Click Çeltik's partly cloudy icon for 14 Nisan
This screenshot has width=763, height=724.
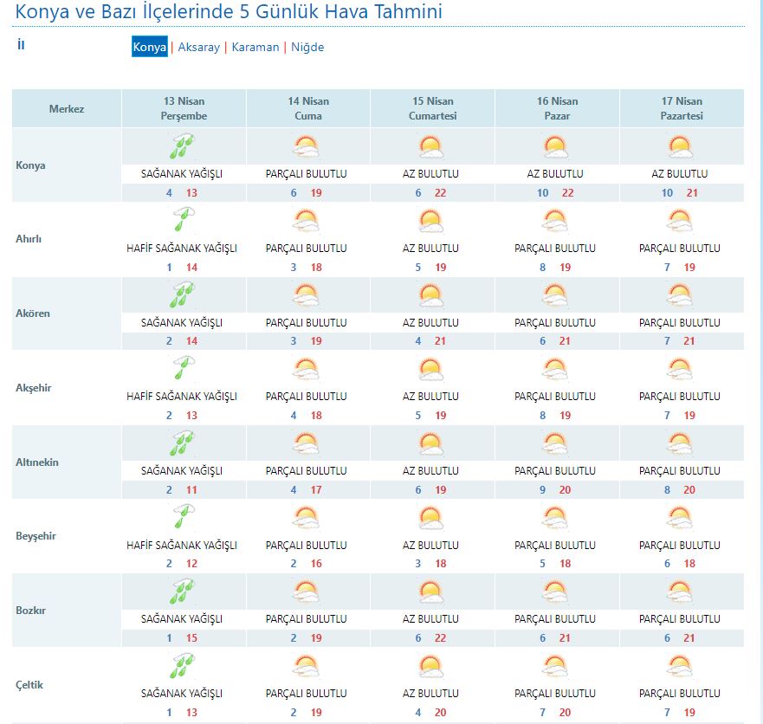[307, 667]
